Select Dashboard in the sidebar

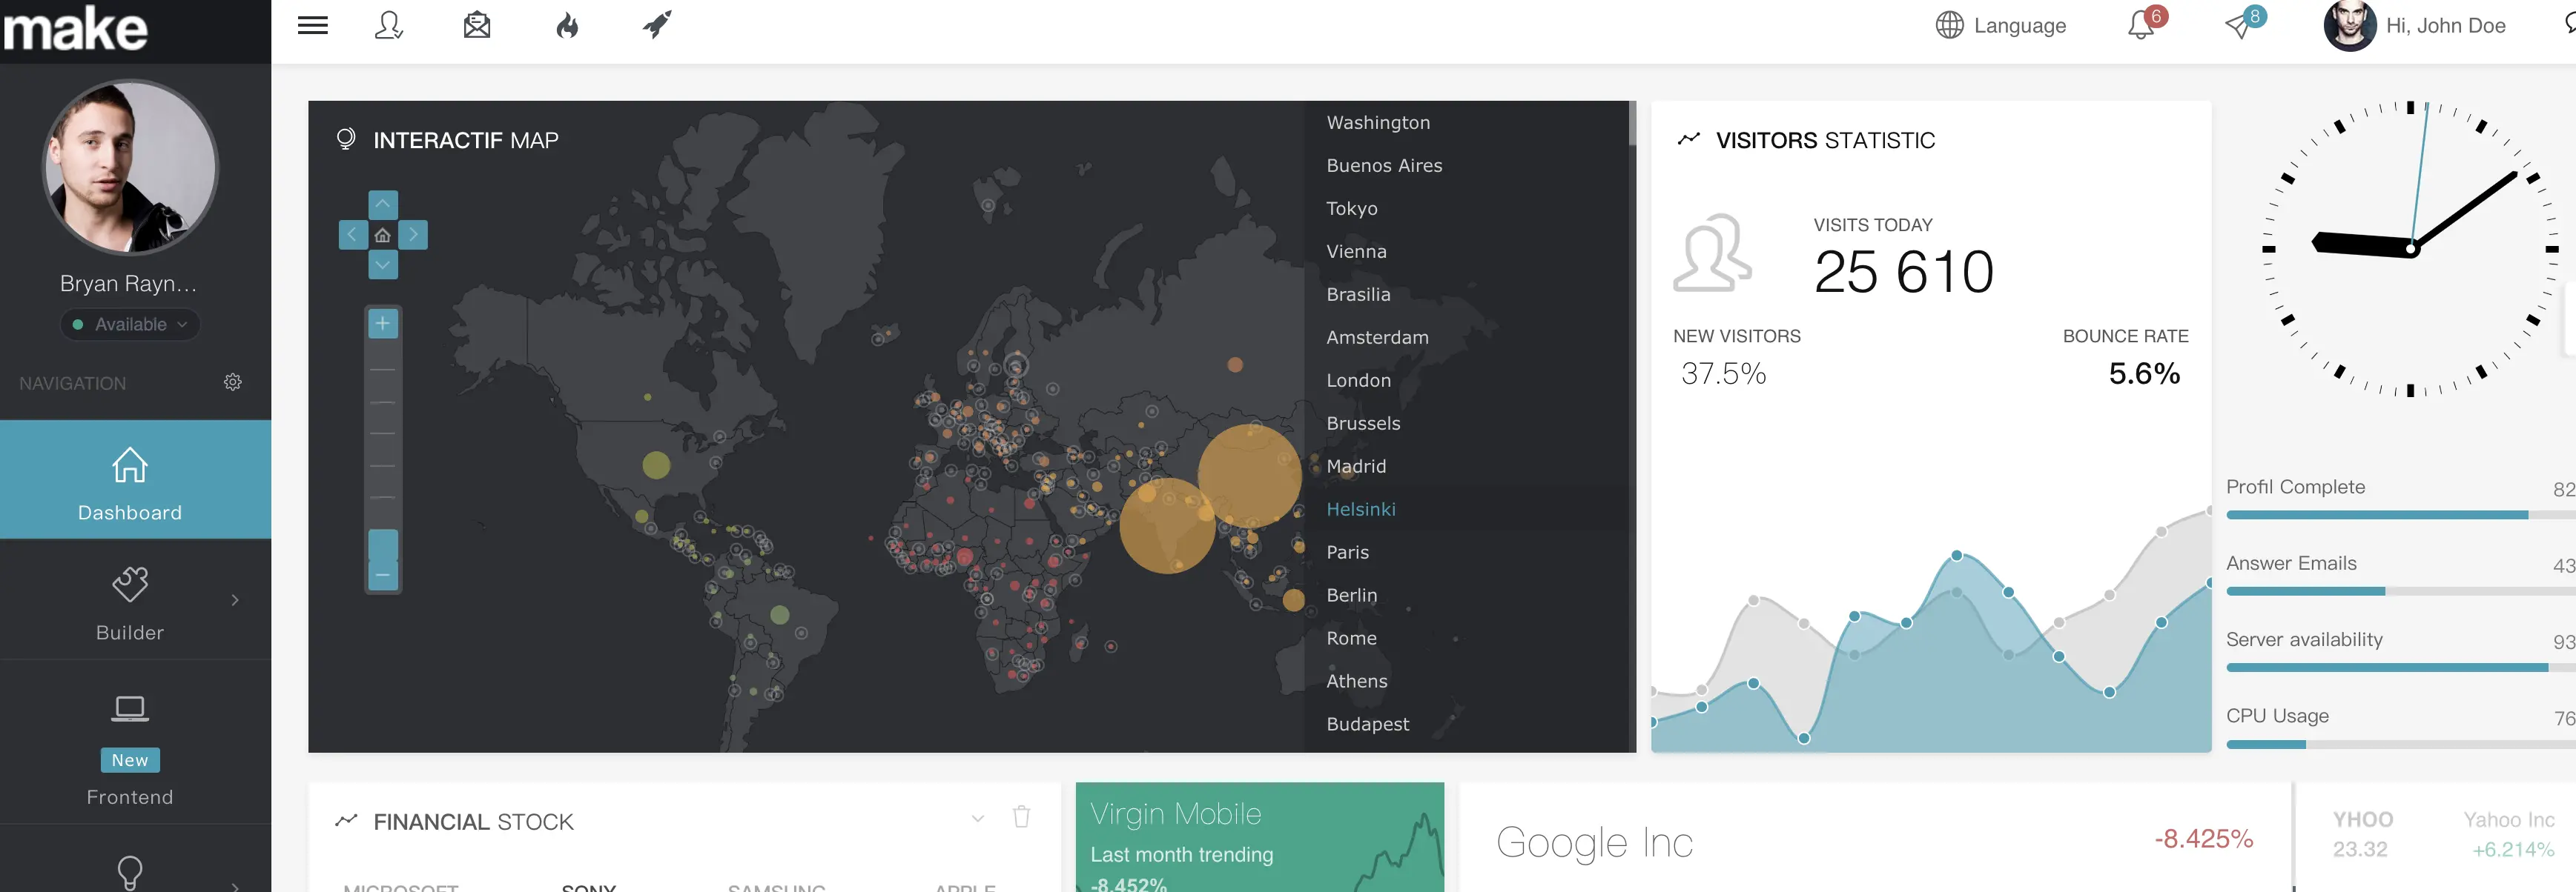click(x=135, y=479)
